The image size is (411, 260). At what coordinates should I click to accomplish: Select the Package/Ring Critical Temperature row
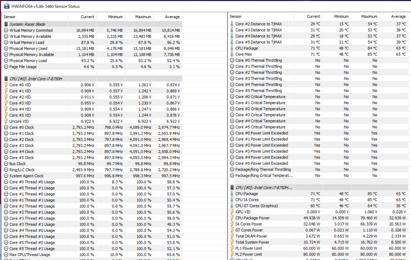point(318,175)
